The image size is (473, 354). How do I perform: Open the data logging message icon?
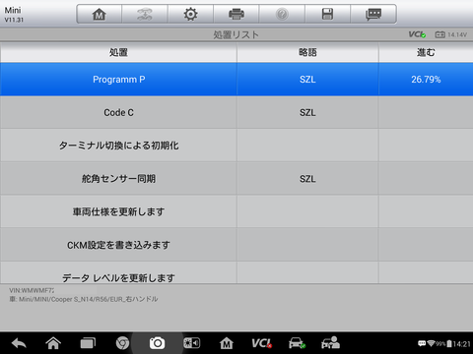[373, 14]
